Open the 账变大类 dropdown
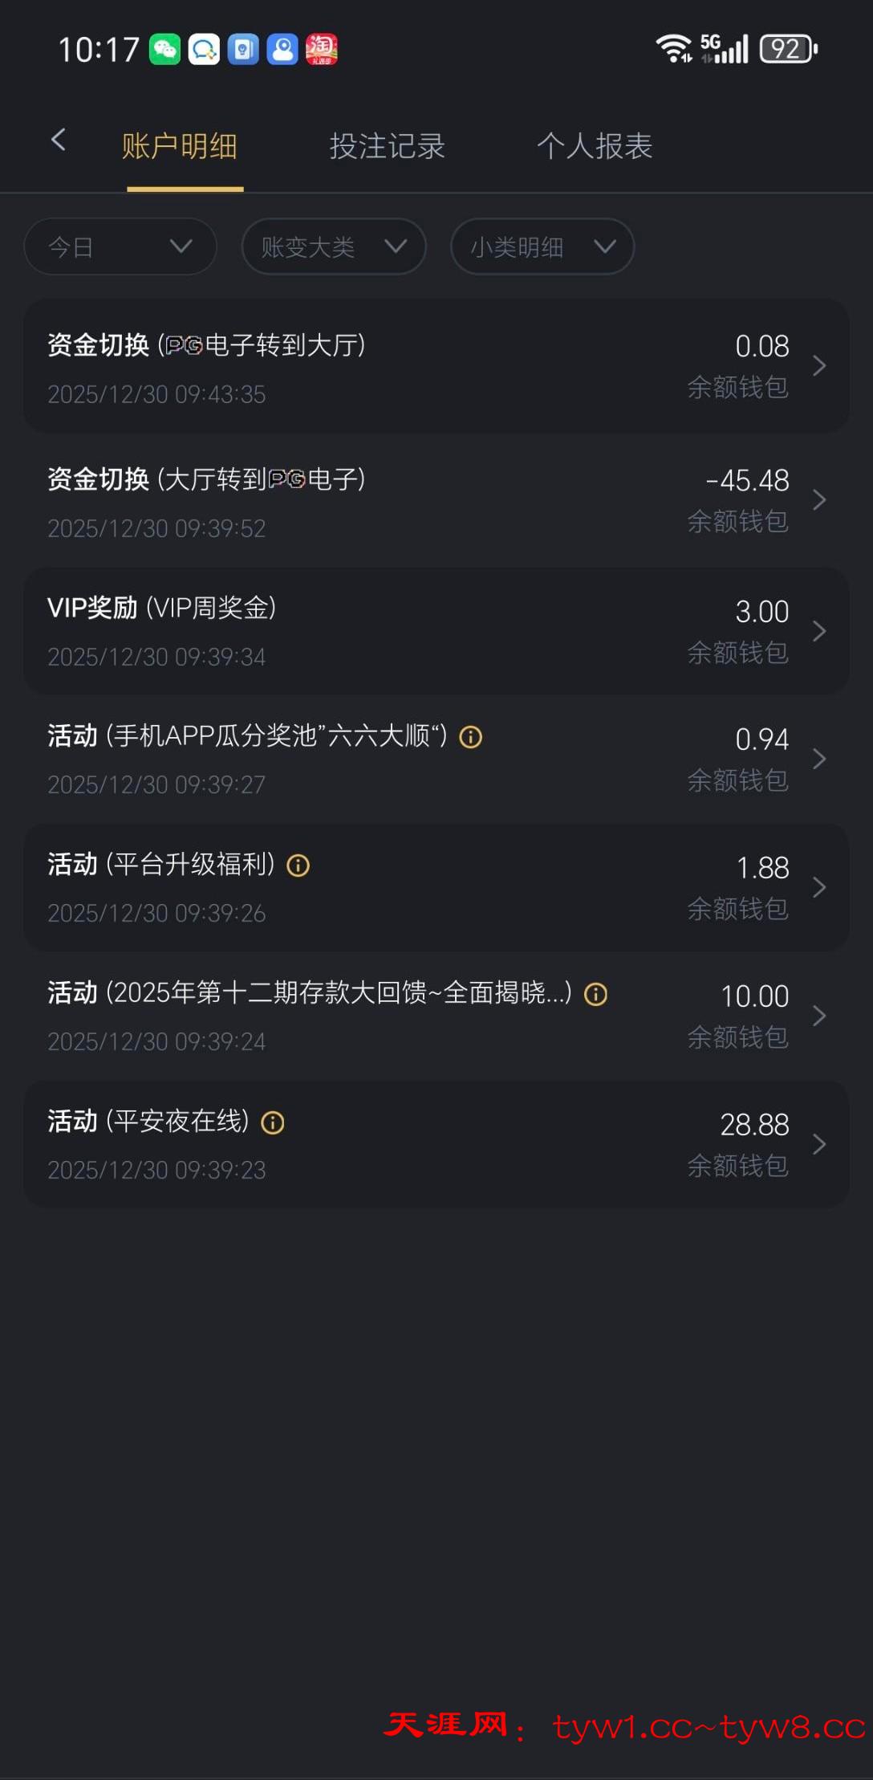 (333, 246)
